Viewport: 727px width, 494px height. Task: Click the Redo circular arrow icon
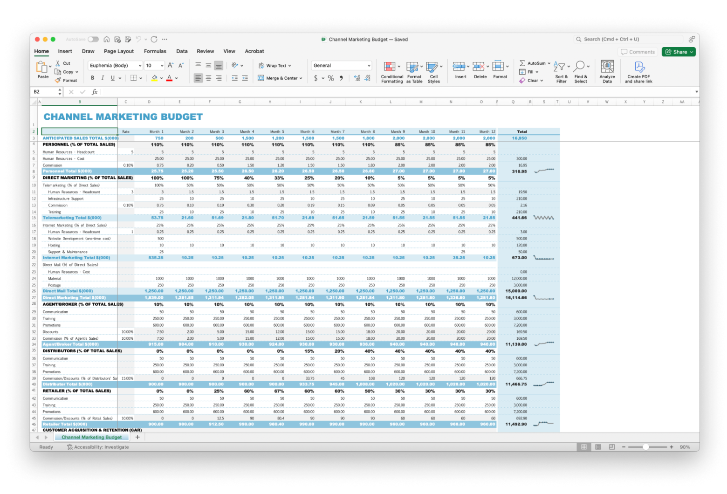pos(154,40)
